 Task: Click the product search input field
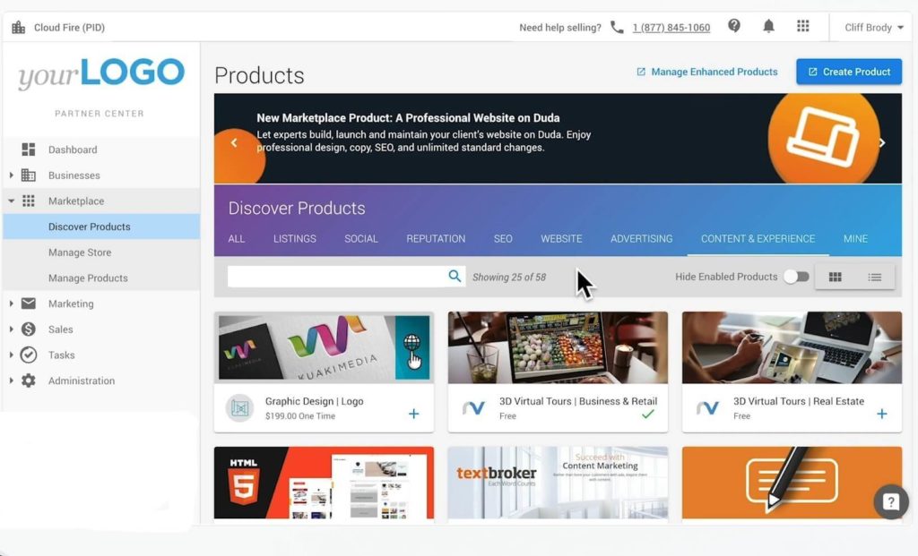pos(336,277)
